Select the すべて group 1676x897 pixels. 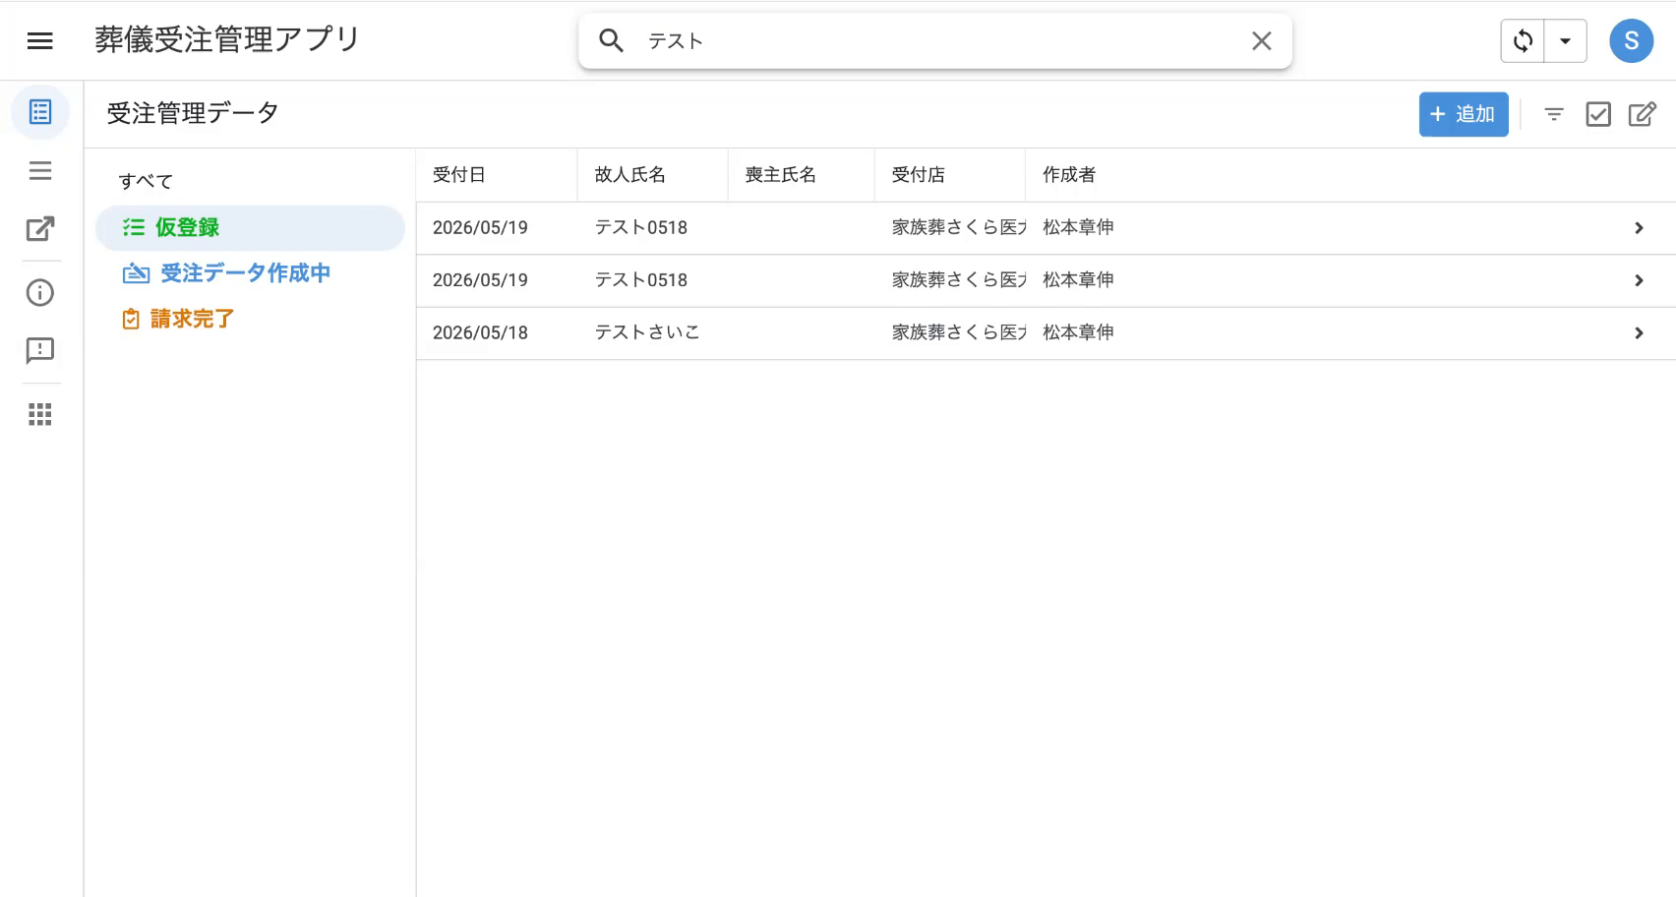pos(146,181)
